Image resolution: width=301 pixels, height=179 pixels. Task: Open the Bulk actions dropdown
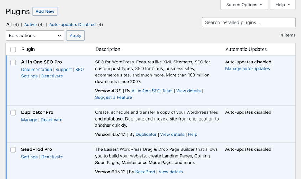click(x=35, y=36)
